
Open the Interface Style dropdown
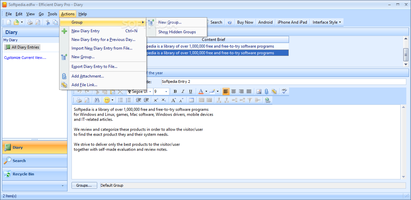(327, 22)
